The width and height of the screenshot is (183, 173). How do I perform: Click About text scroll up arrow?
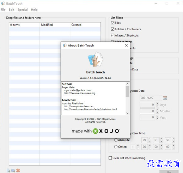pos(127,84)
